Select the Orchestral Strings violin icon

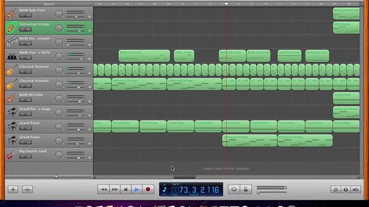click(x=12, y=28)
